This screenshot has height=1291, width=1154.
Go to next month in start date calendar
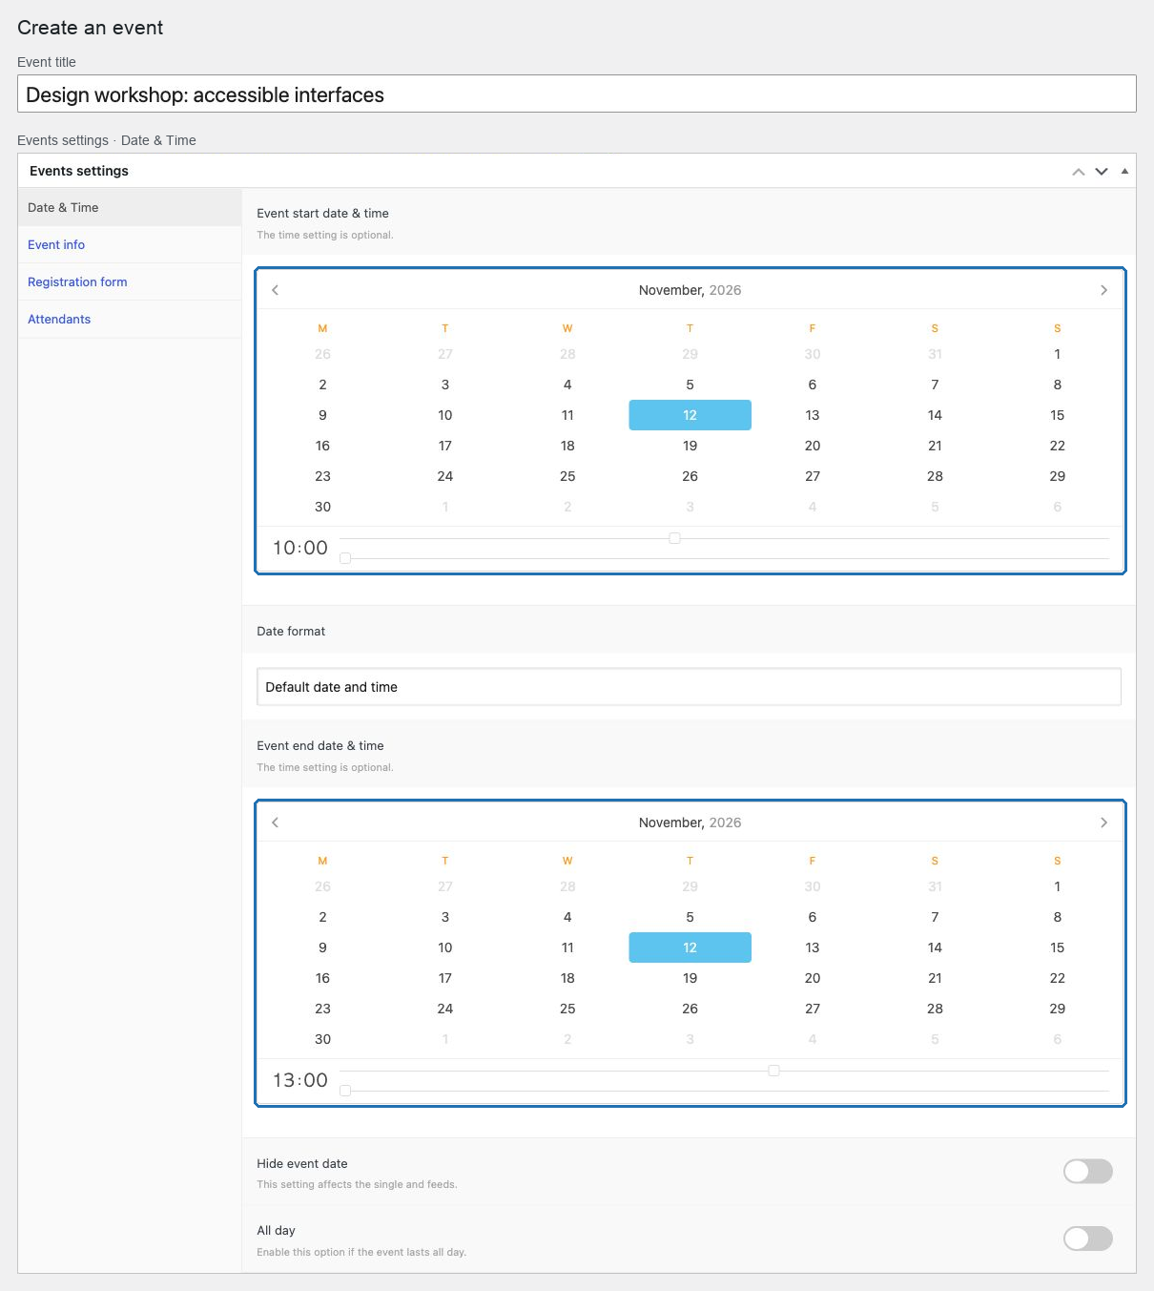[x=1104, y=290]
